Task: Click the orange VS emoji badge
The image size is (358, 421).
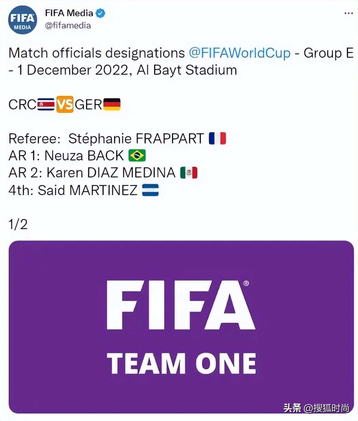Action: 65,104
